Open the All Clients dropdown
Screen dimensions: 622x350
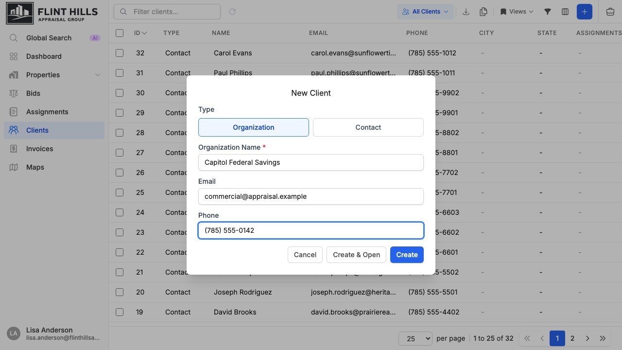point(426,12)
